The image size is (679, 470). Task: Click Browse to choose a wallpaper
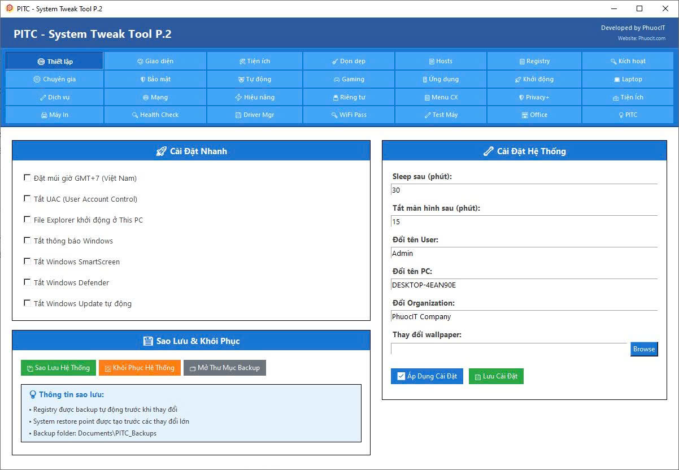(x=643, y=349)
